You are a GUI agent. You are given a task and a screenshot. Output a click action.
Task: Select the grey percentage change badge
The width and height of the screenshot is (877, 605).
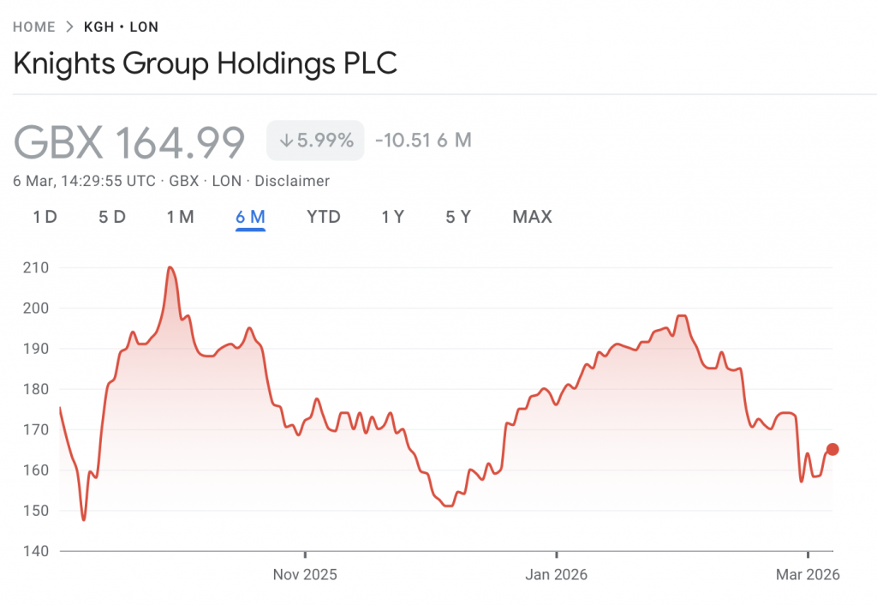[315, 141]
